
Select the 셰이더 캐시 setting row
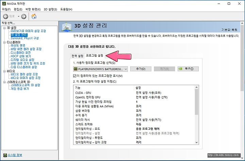tap(134, 120)
